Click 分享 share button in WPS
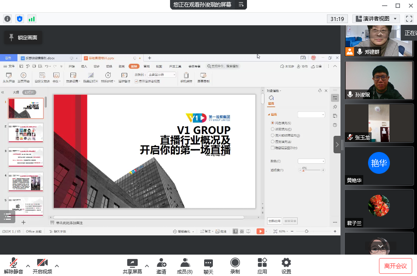The height and width of the screenshot is (276, 417). pos(316,66)
